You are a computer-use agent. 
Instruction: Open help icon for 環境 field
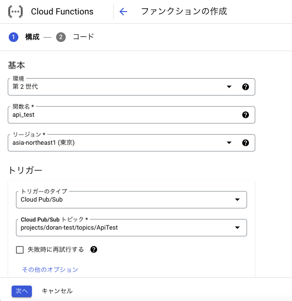point(246,87)
